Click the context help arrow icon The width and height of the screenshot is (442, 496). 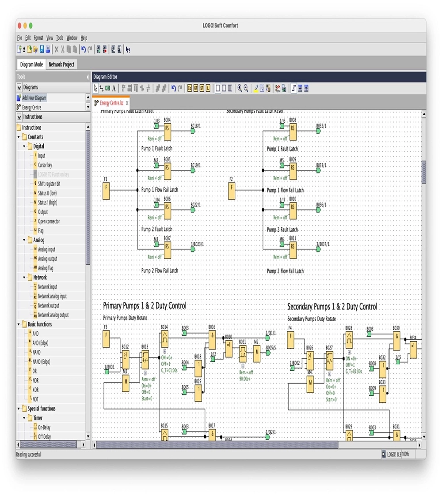click(128, 50)
